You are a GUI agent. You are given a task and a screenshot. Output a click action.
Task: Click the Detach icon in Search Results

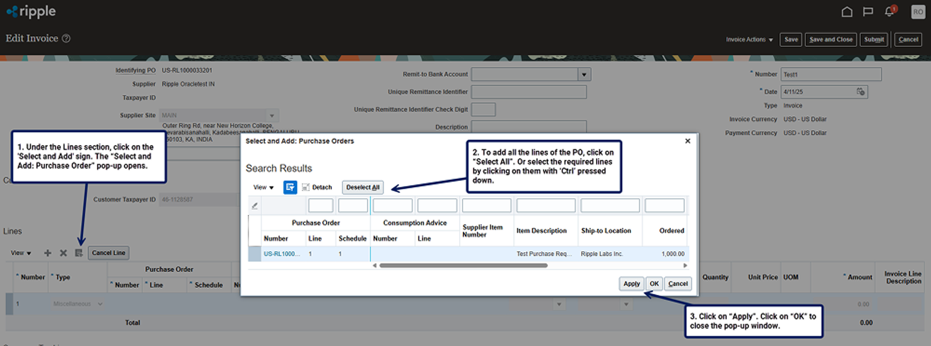tap(305, 187)
